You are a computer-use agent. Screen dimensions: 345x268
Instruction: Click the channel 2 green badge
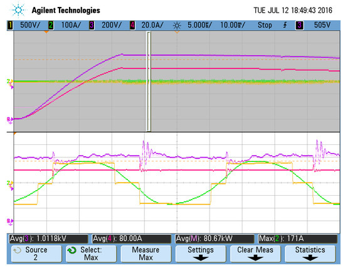pos(51,25)
